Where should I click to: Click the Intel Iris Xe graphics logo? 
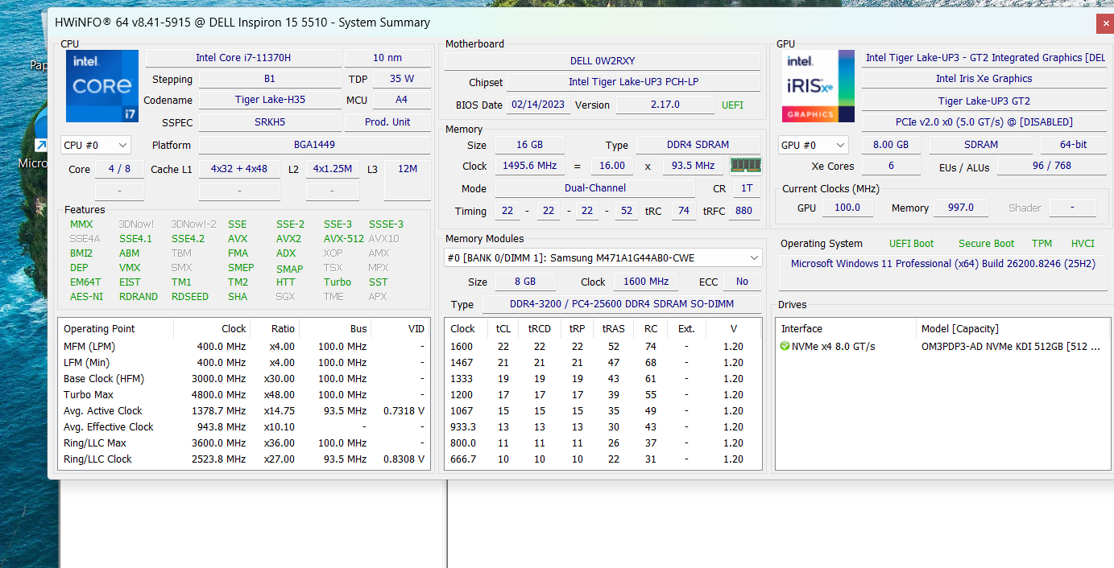tap(818, 86)
